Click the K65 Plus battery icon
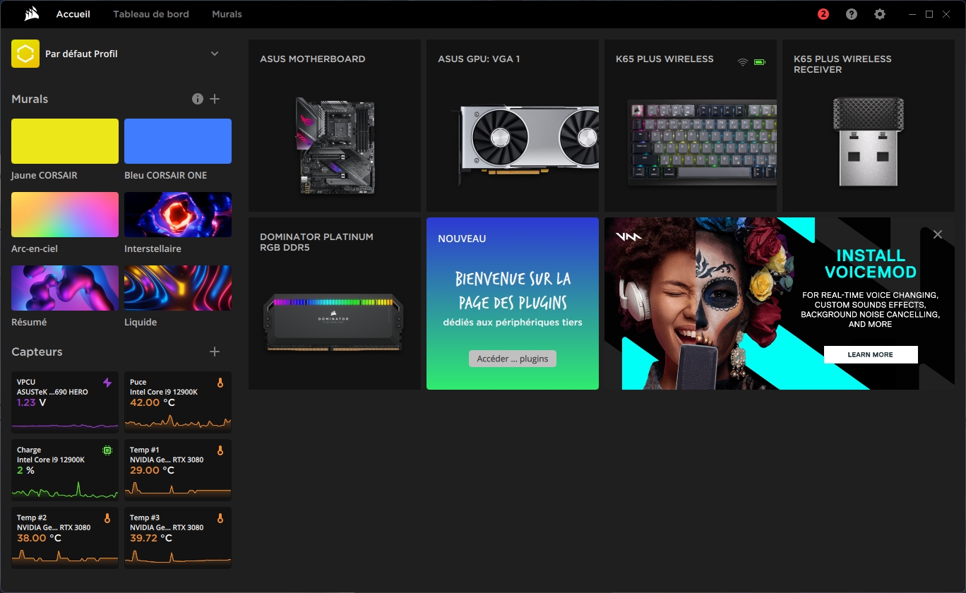The height and width of the screenshot is (593, 966). click(760, 62)
